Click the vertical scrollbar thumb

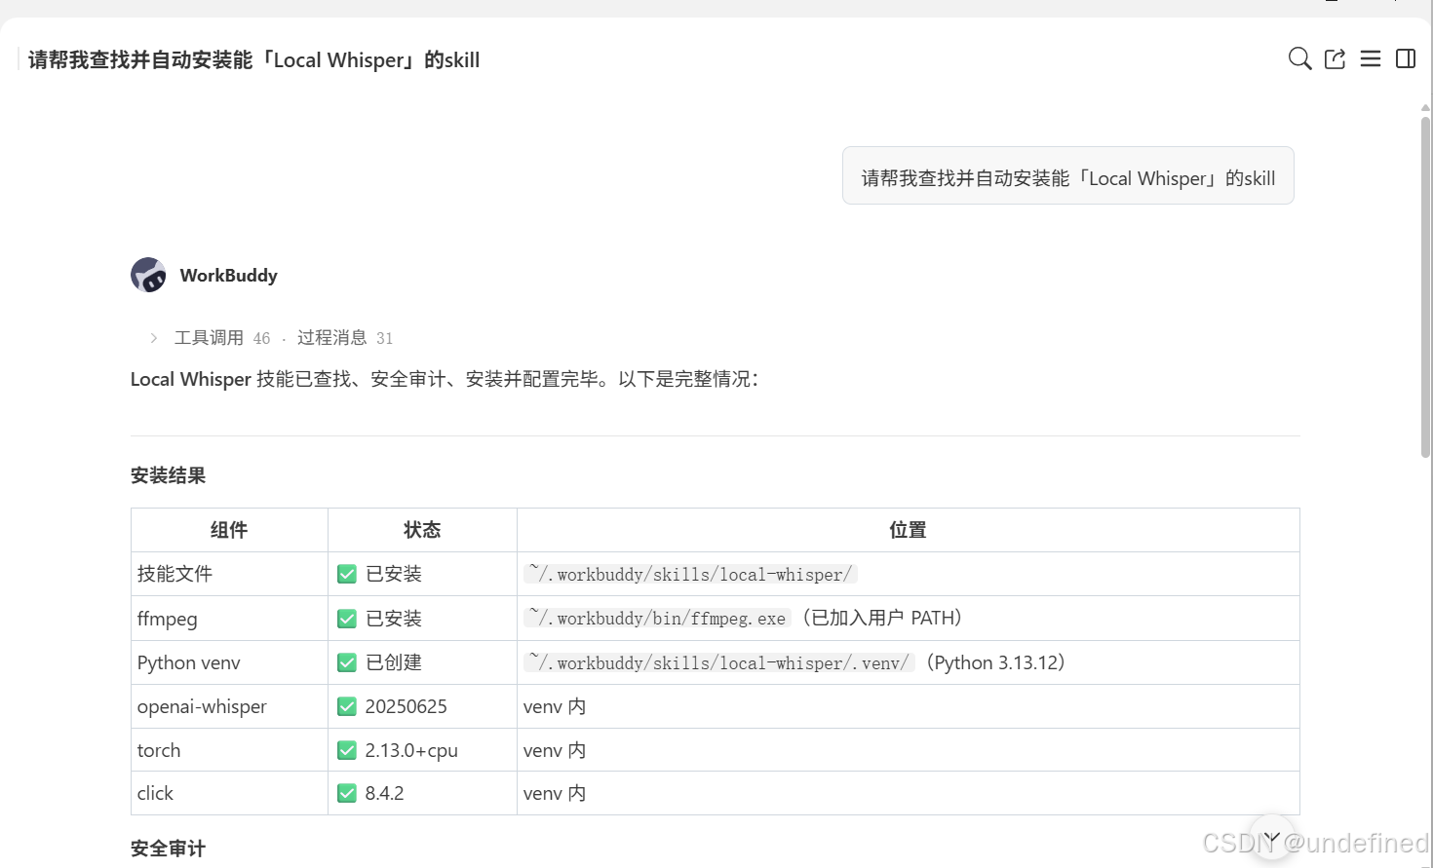click(x=1425, y=286)
